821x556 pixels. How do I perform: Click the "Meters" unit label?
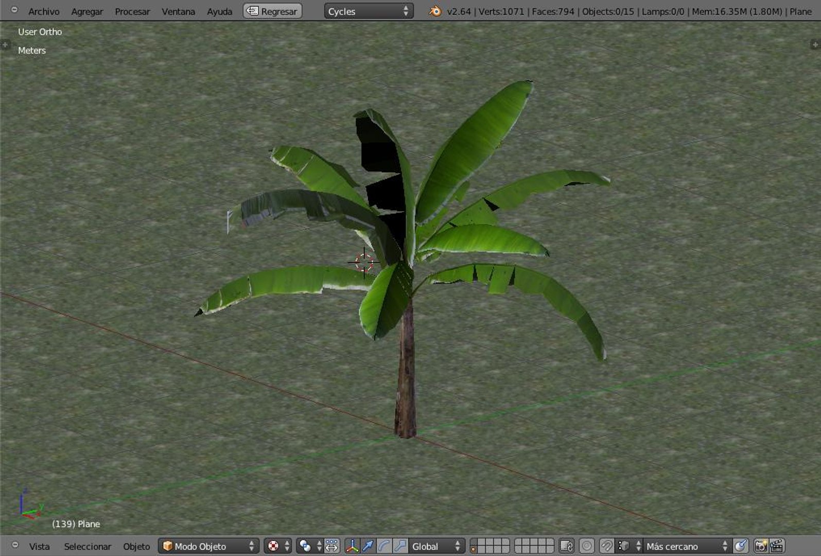[32, 50]
